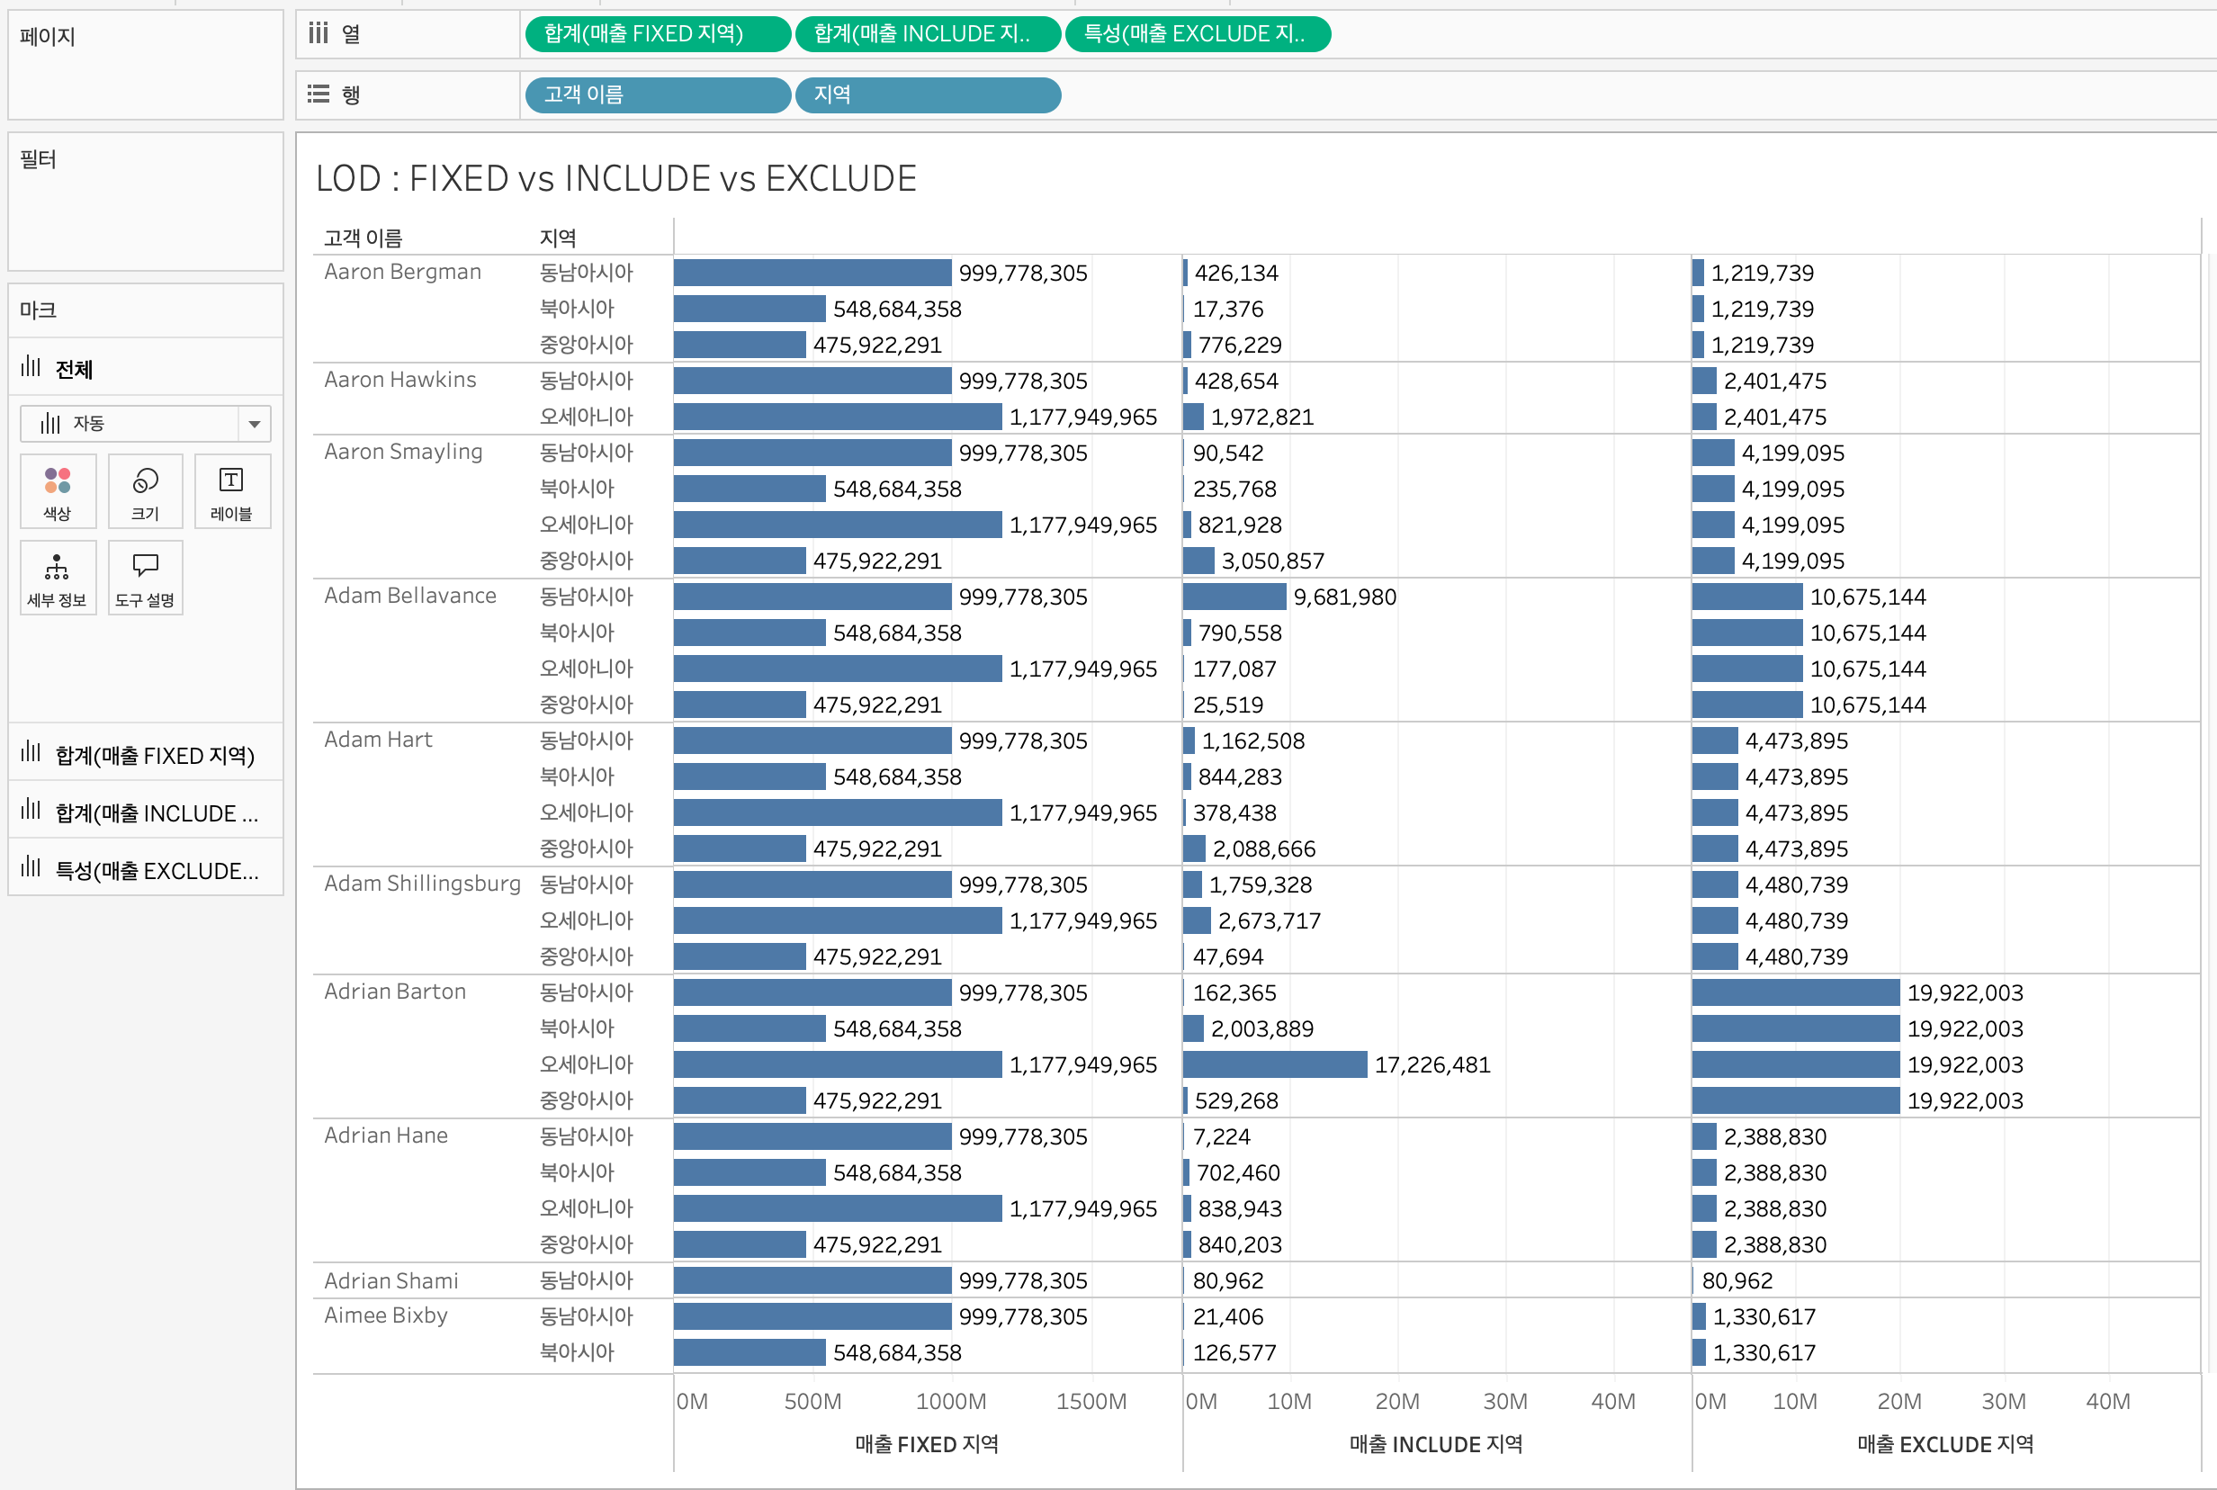Select the 지역 row pill
This screenshot has width=2217, height=1490.
tap(928, 95)
